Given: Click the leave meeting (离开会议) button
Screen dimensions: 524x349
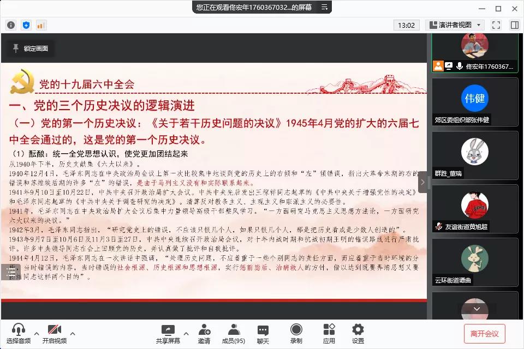Looking at the screenshot, I should pyautogui.click(x=484, y=333).
